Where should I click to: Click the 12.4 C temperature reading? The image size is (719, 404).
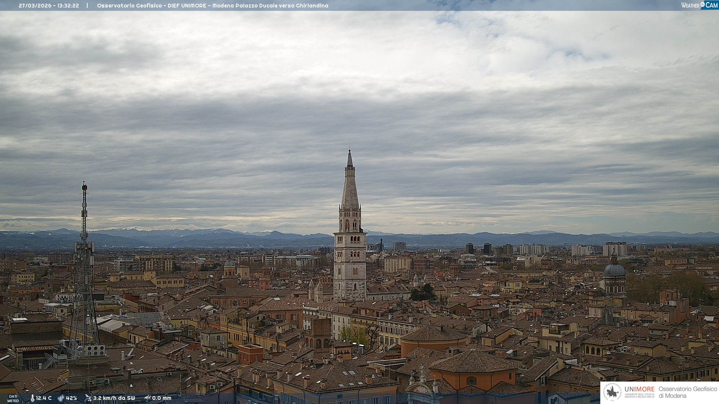[x=44, y=398]
